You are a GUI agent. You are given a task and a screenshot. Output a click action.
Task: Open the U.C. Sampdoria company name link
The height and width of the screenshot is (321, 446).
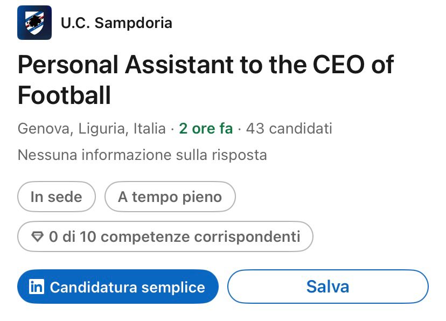click(116, 23)
